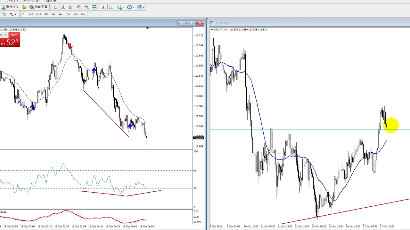Select candlestick chart display
Image resolution: width=410 pixels, height=230 pixels.
tap(63, 7)
